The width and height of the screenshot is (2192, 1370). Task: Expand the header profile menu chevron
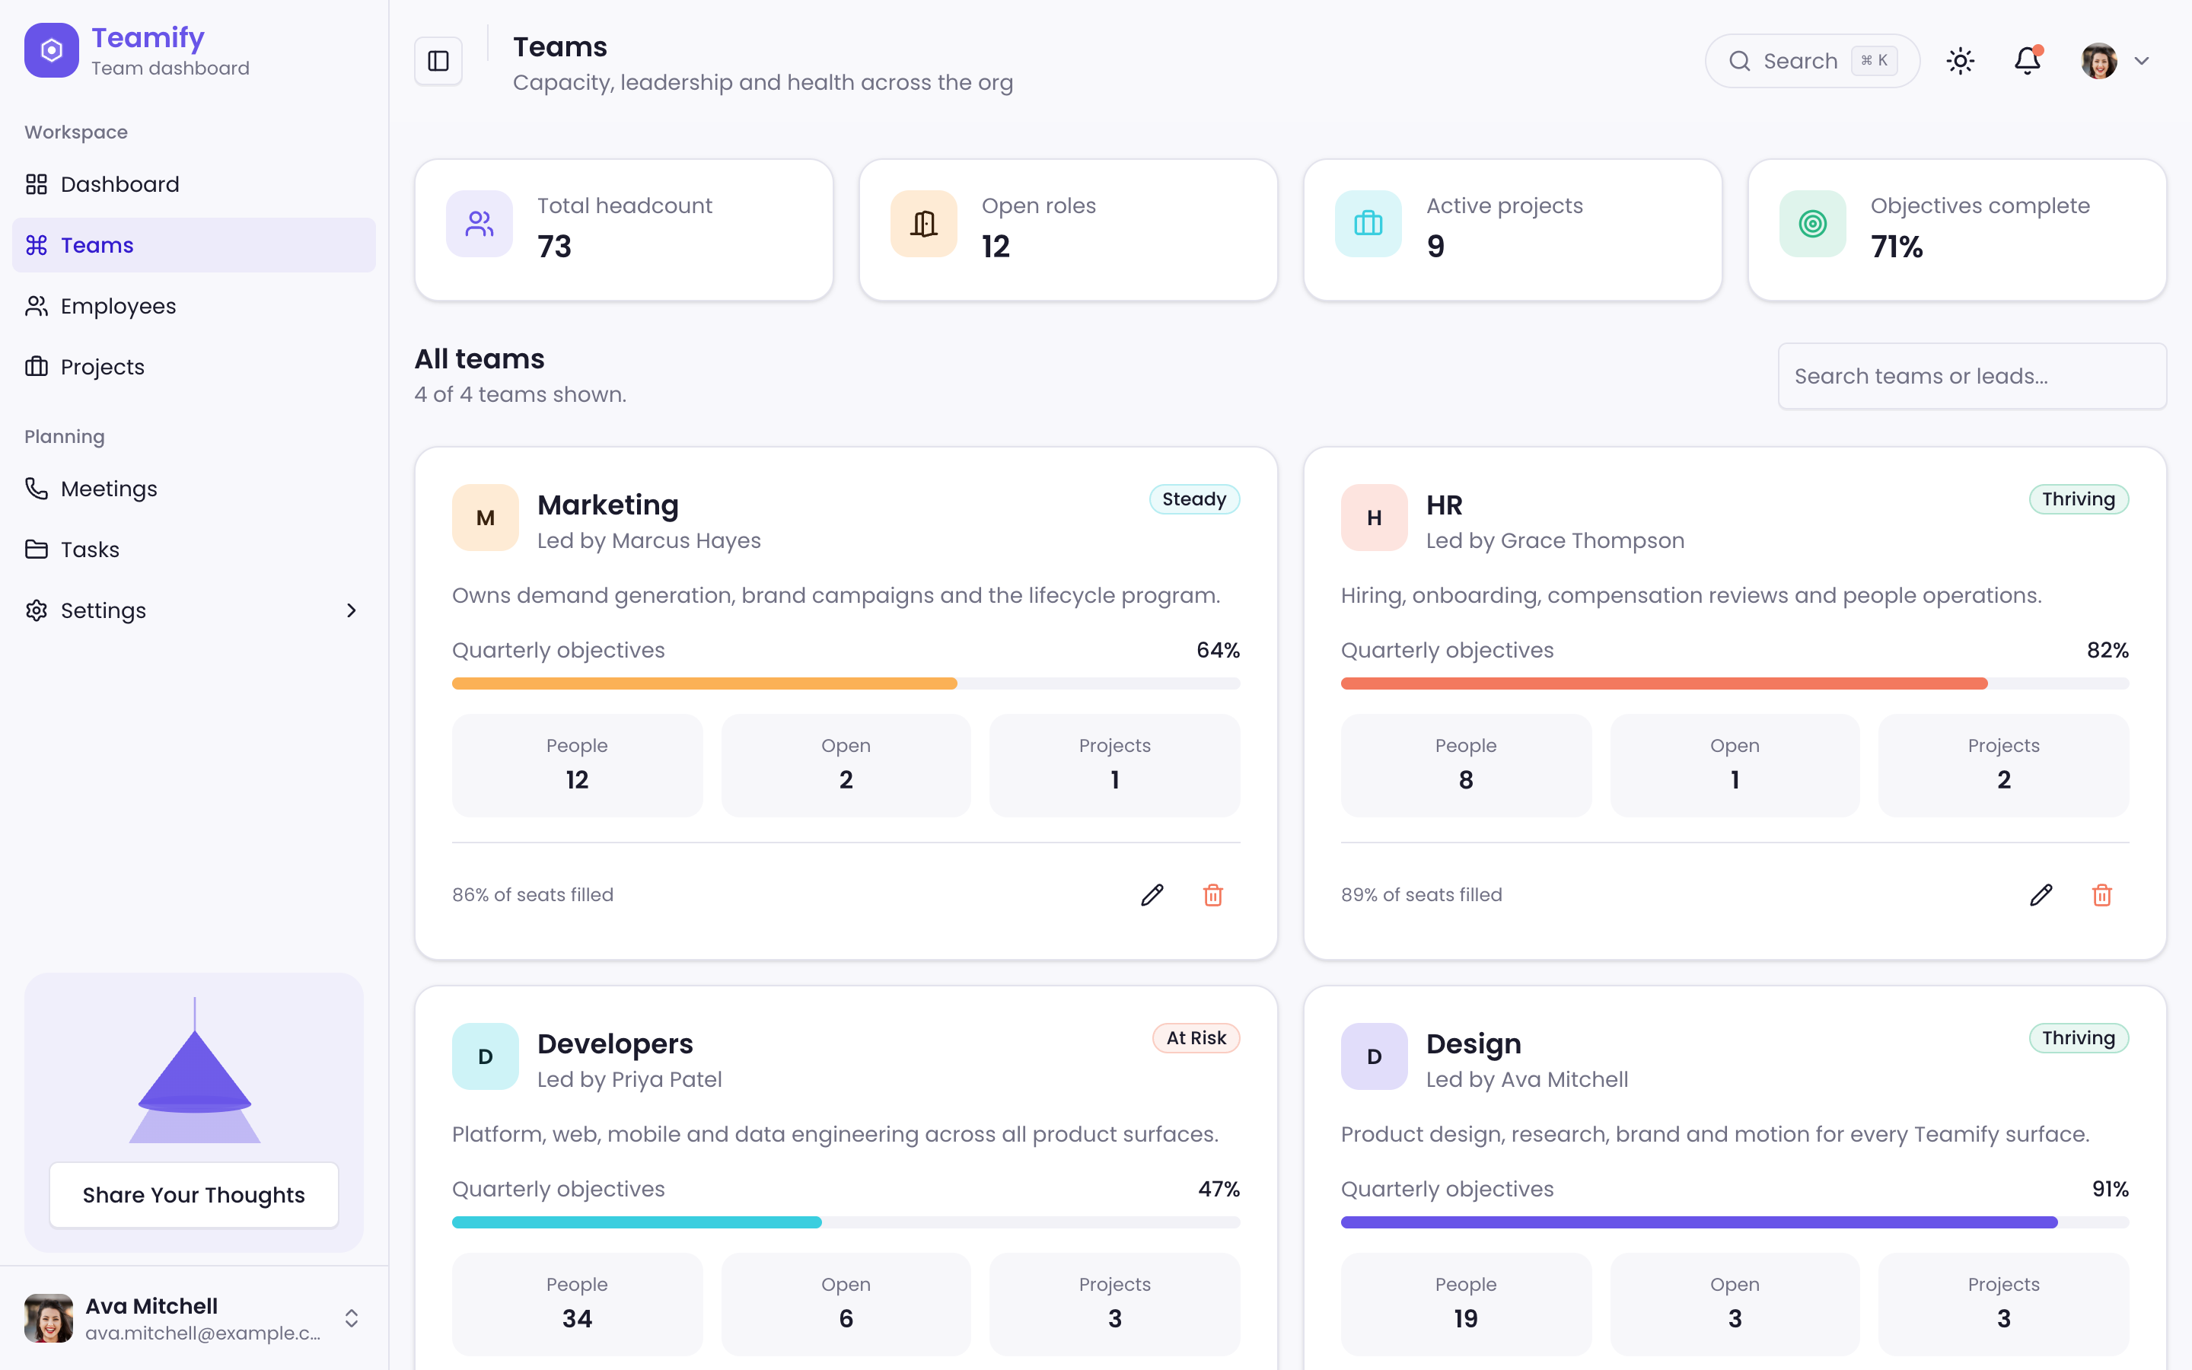(x=2141, y=61)
